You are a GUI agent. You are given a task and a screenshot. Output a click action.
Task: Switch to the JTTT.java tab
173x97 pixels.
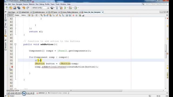tap(54, 12)
